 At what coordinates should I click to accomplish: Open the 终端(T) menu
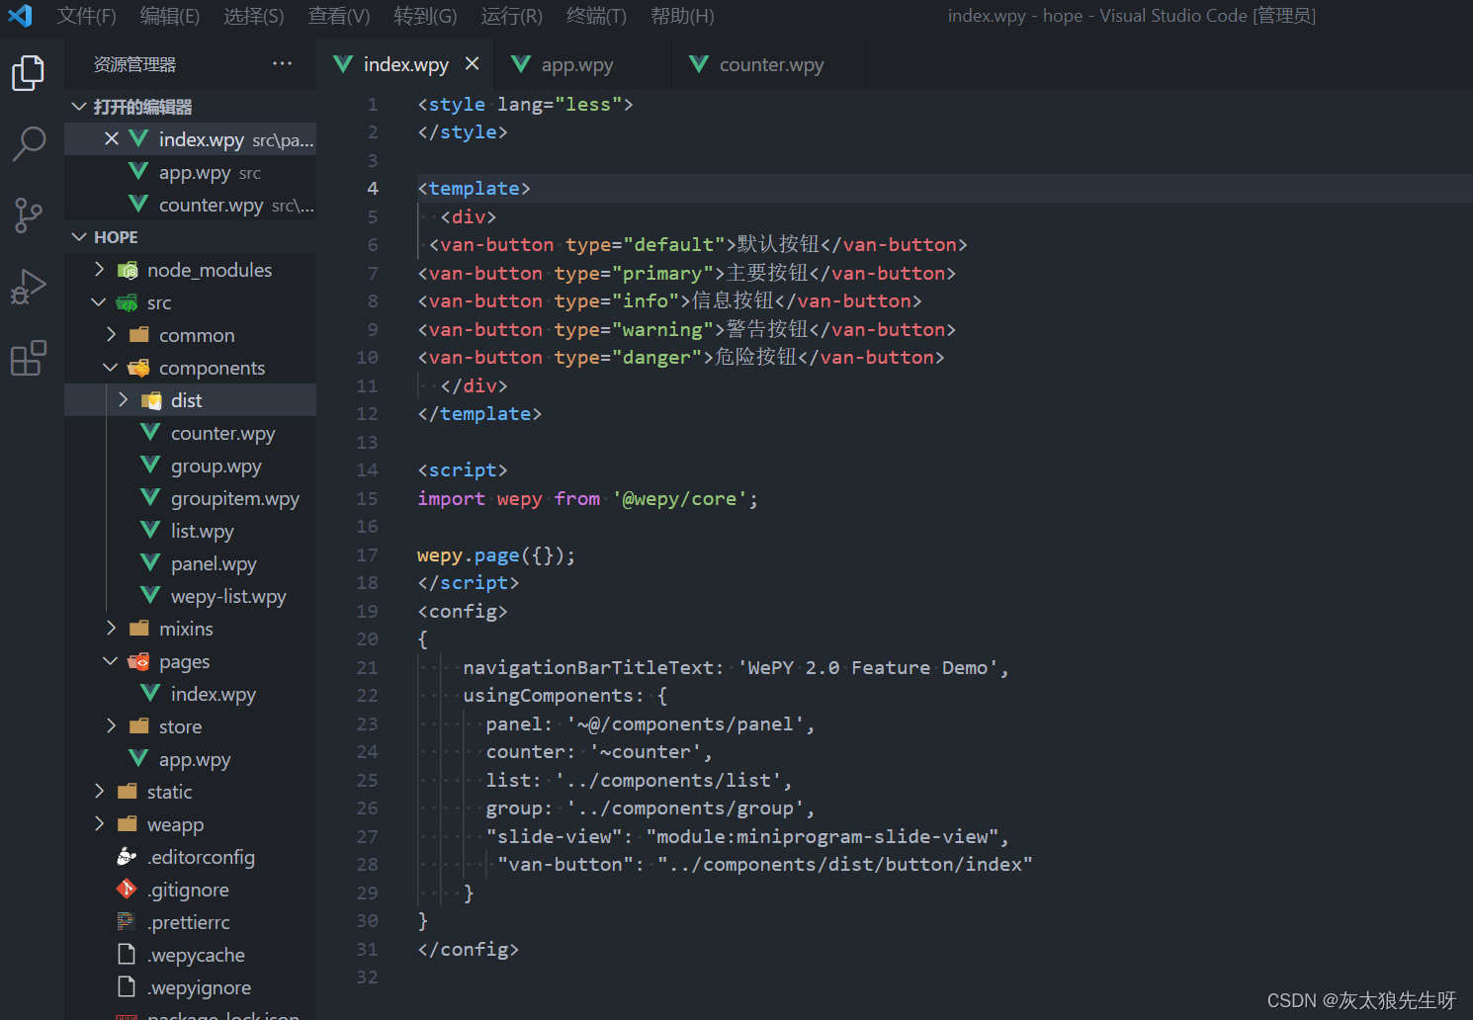pos(596,16)
